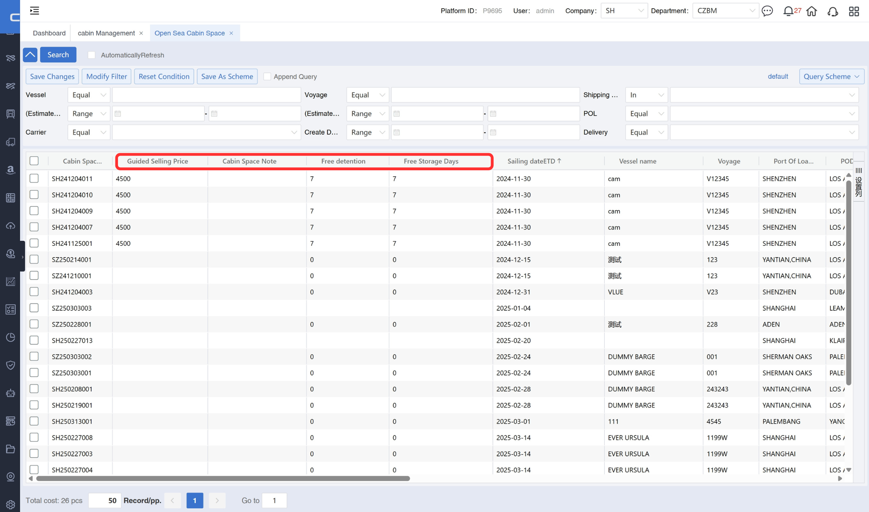Open Vessel operator Equal dropdown
Screen dimensions: 869x512
(89, 95)
